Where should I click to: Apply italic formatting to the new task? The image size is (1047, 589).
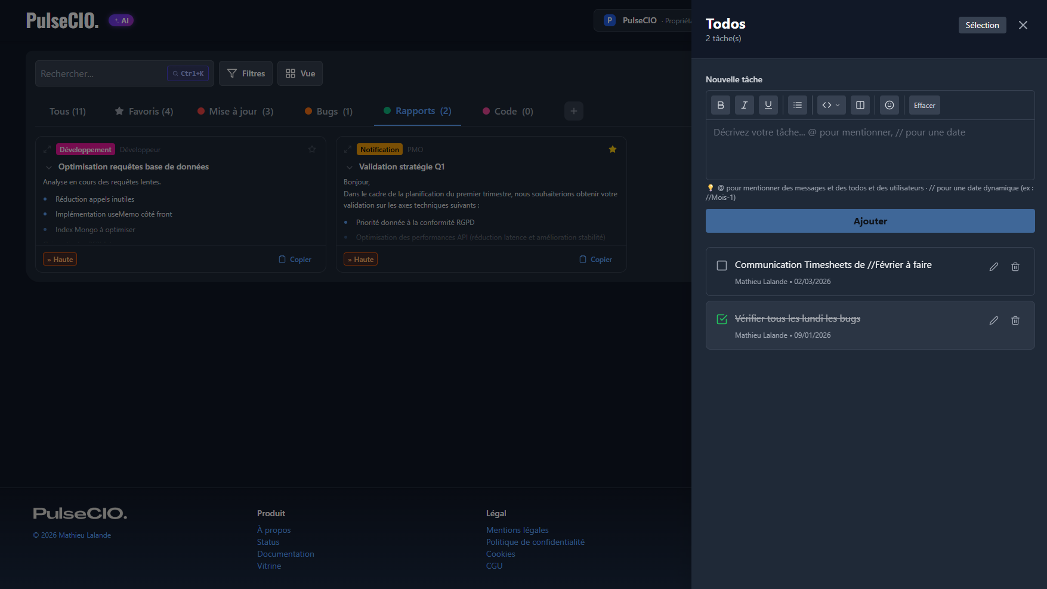[x=744, y=105]
